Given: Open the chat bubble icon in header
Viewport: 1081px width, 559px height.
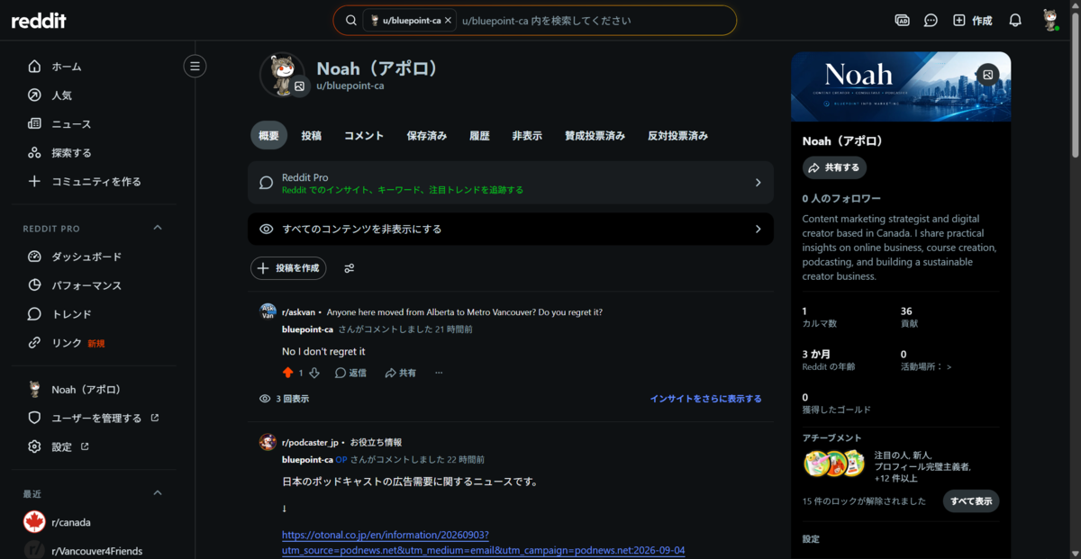Looking at the screenshot, I should point(931,20).
